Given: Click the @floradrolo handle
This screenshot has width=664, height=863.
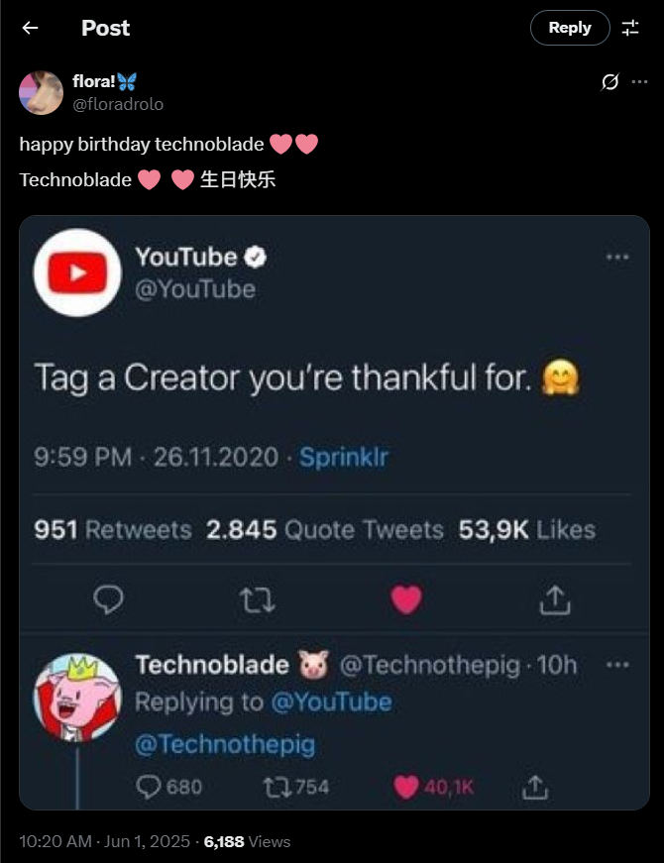Looking at the screenshot, I should (x=118, y=104).
